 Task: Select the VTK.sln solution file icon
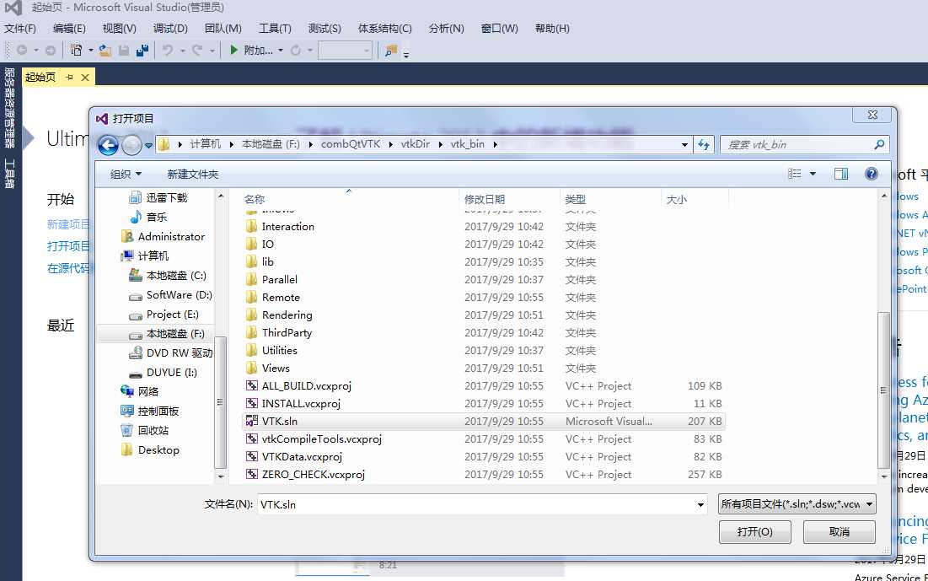tap(251, 421)
